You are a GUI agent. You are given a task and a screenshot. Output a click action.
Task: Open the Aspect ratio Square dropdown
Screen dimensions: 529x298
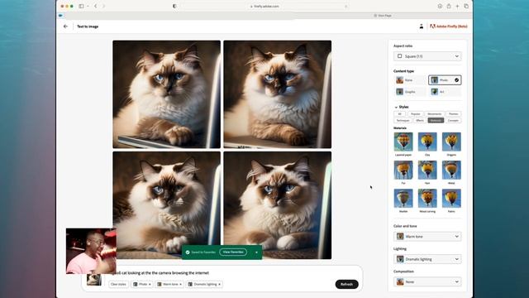[x=427, y=56]
